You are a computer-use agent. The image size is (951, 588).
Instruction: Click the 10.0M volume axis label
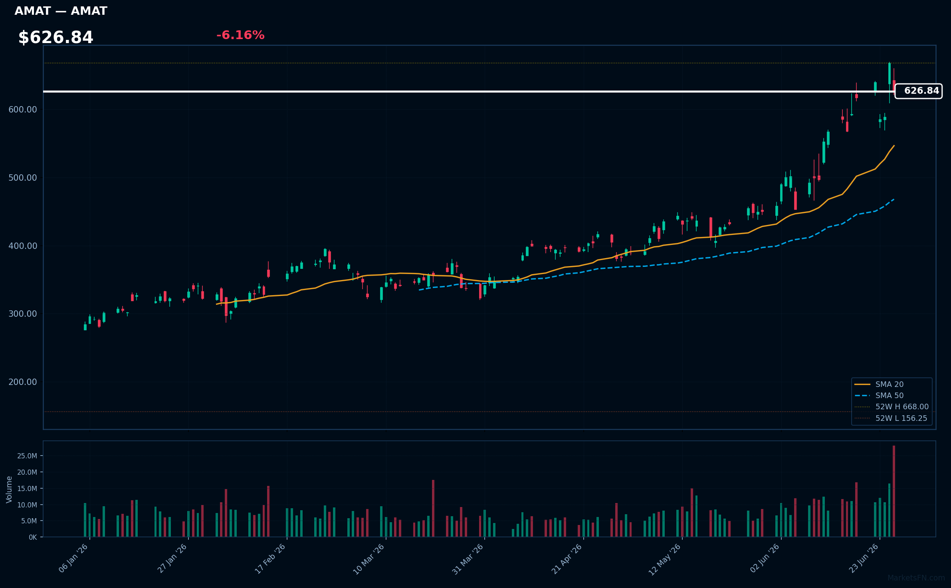tap(27, 505)
